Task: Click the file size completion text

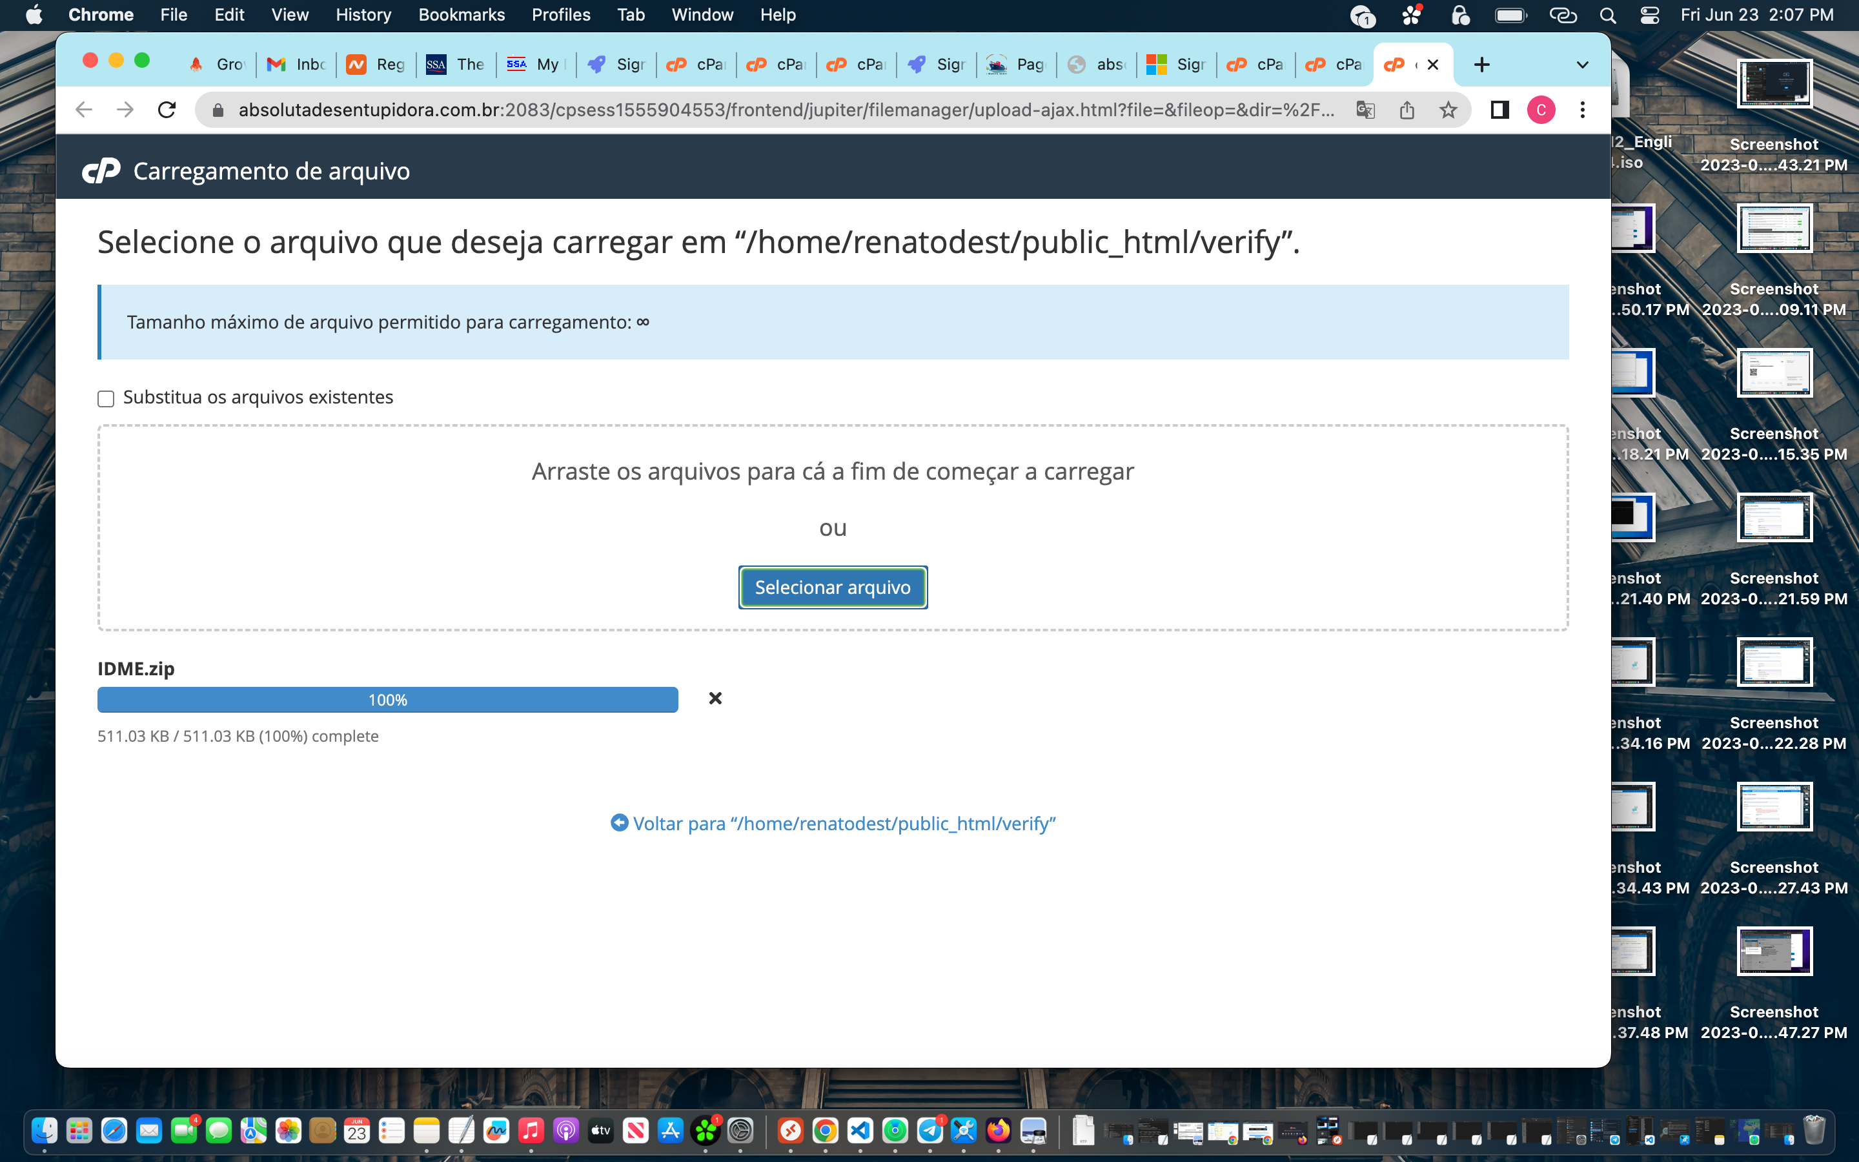Action: coord(238,736)
